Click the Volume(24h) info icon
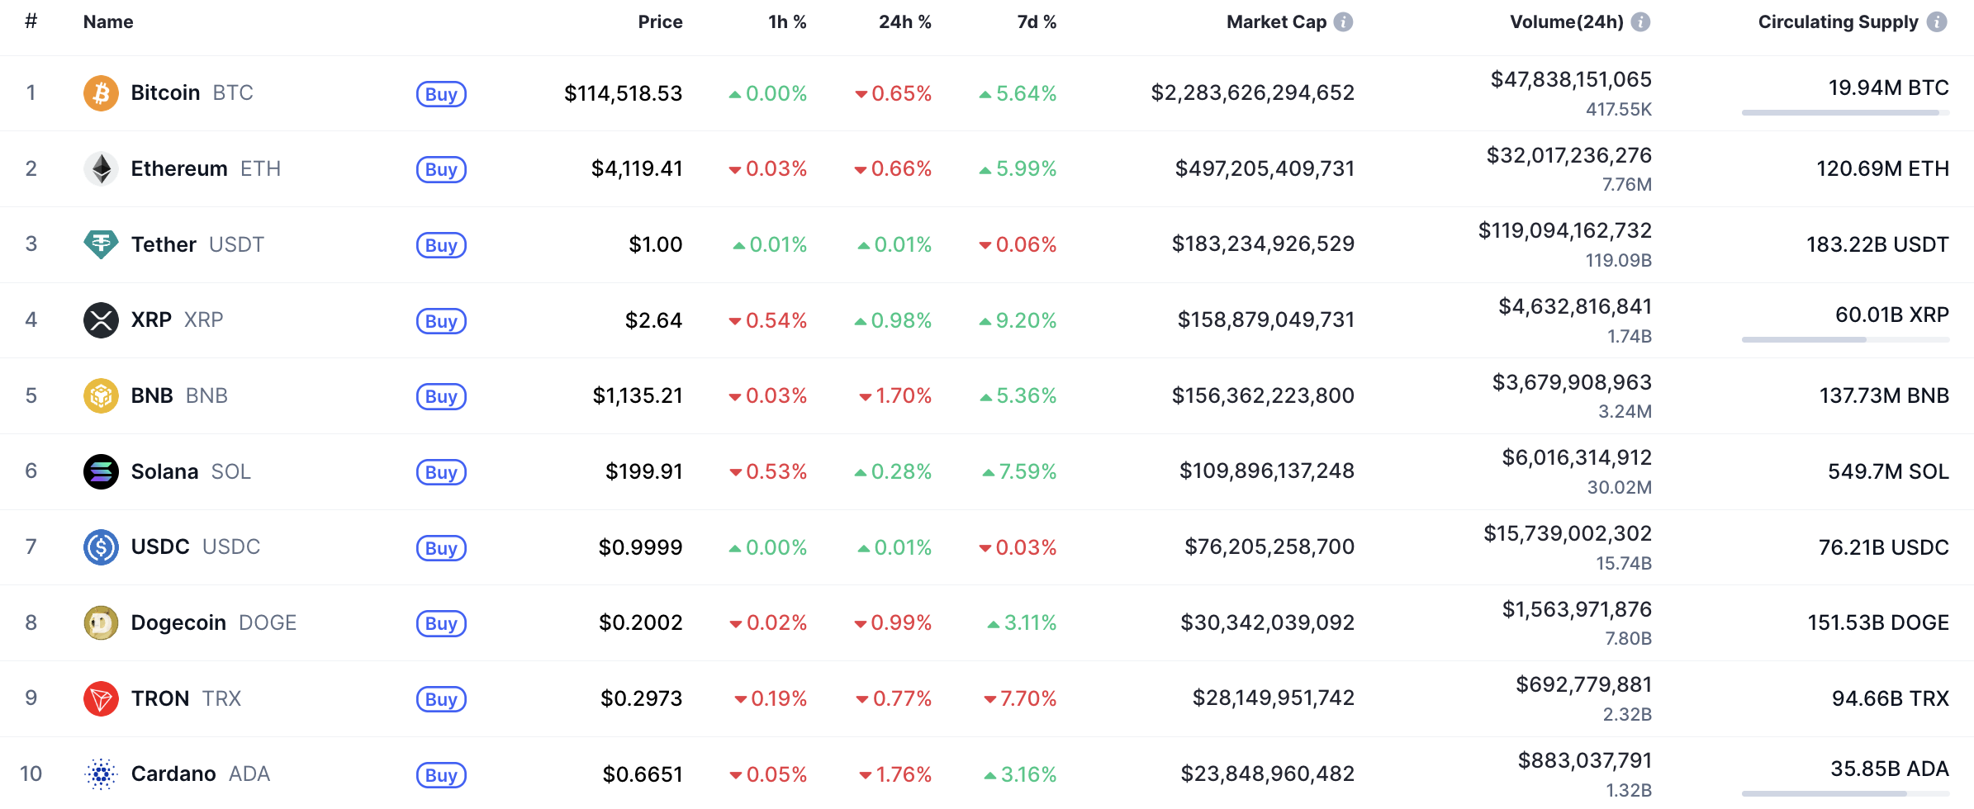This screenshot has width=1974, height=809. 1641,22
